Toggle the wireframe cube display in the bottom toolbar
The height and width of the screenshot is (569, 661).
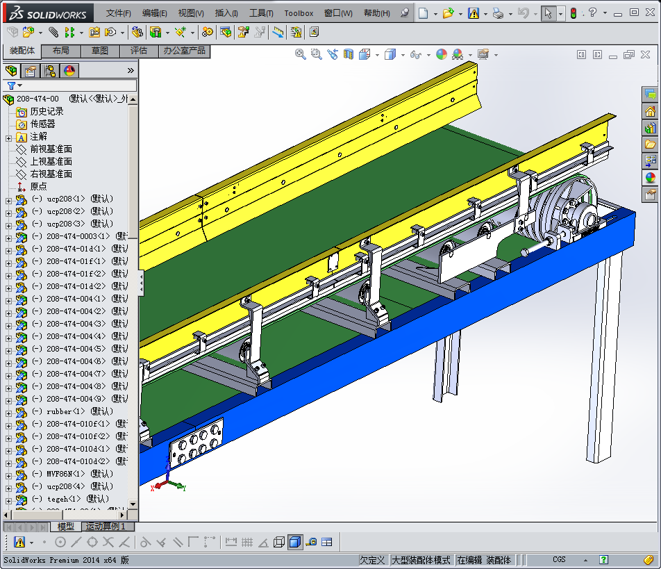[x=279, y=542]
